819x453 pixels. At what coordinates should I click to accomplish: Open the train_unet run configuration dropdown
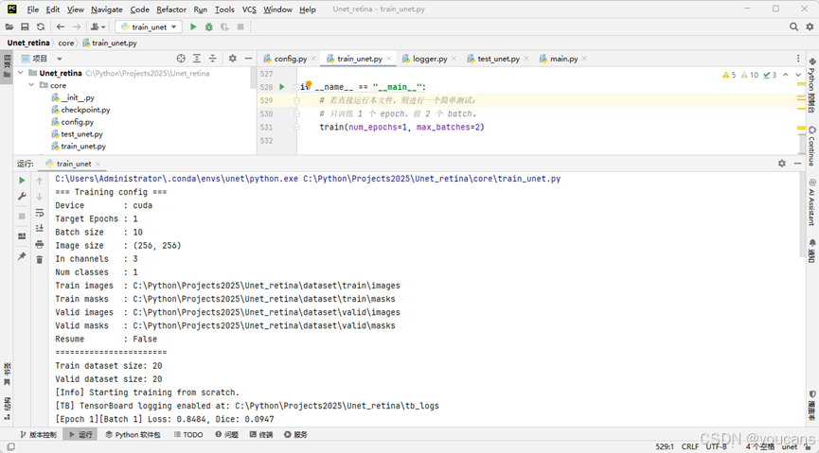point(149,26)
